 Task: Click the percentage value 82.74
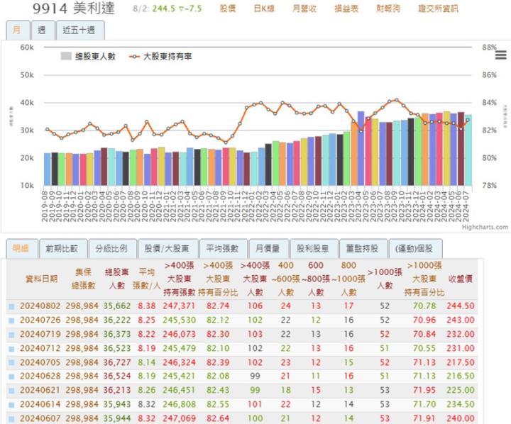[x=218, y=306]
